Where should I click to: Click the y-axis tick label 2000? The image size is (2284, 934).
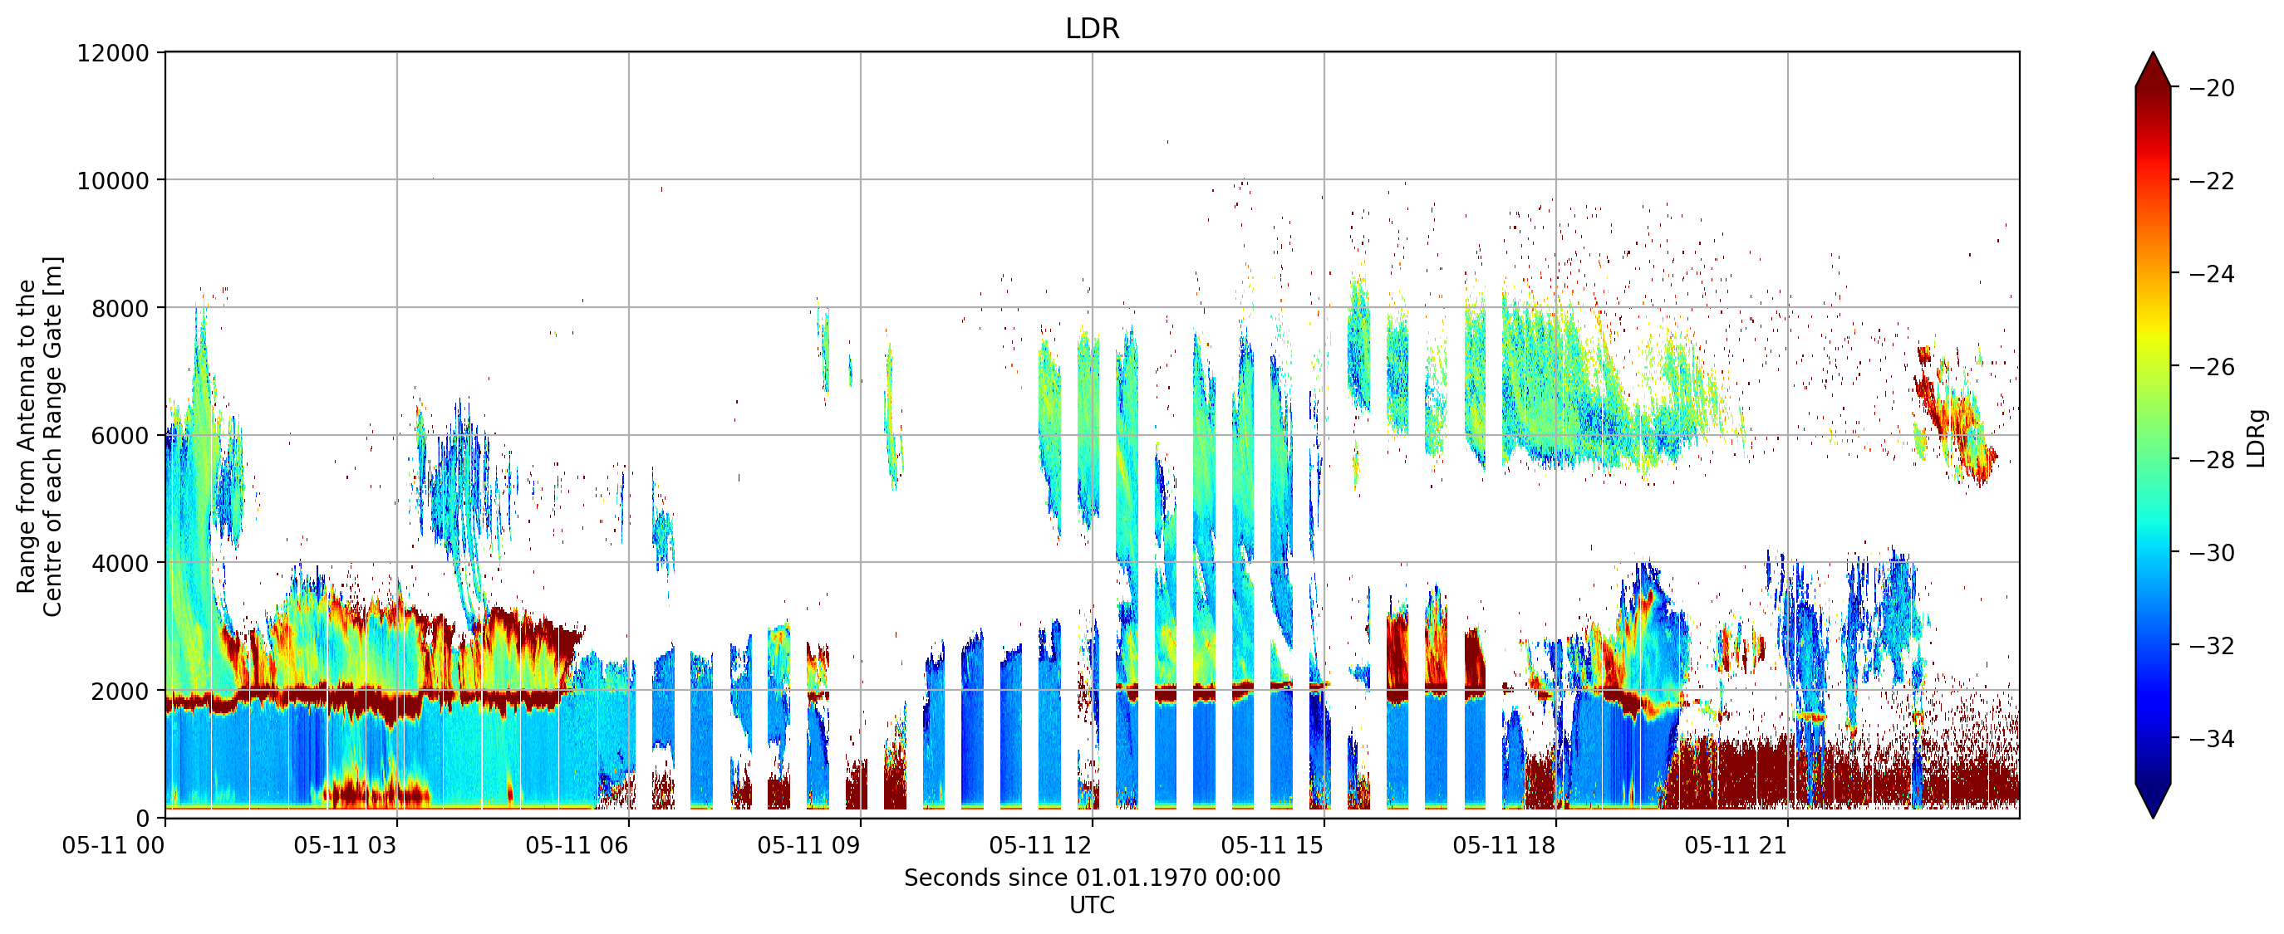[x=120, y=692]
